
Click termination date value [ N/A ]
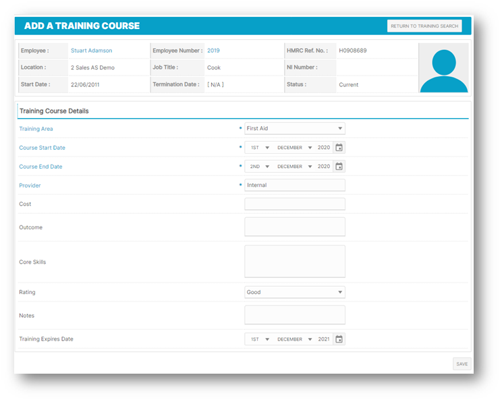[x=215, y=84]
